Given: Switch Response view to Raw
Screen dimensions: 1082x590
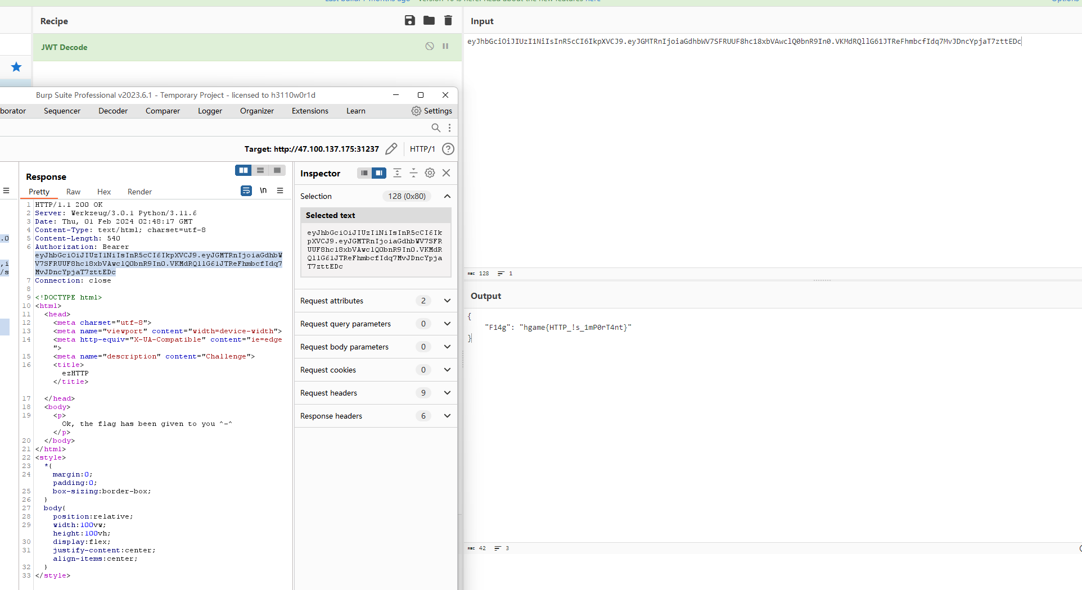Looking at the screenshot, I should coord(73,192).
